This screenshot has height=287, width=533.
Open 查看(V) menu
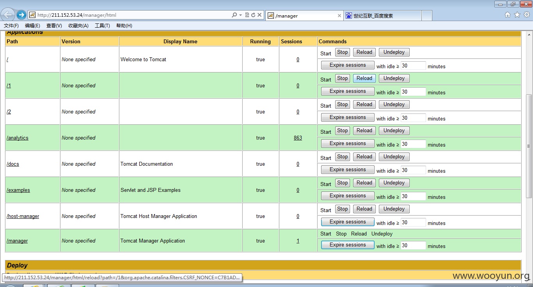pyautogui.click(x=54, y=26)
